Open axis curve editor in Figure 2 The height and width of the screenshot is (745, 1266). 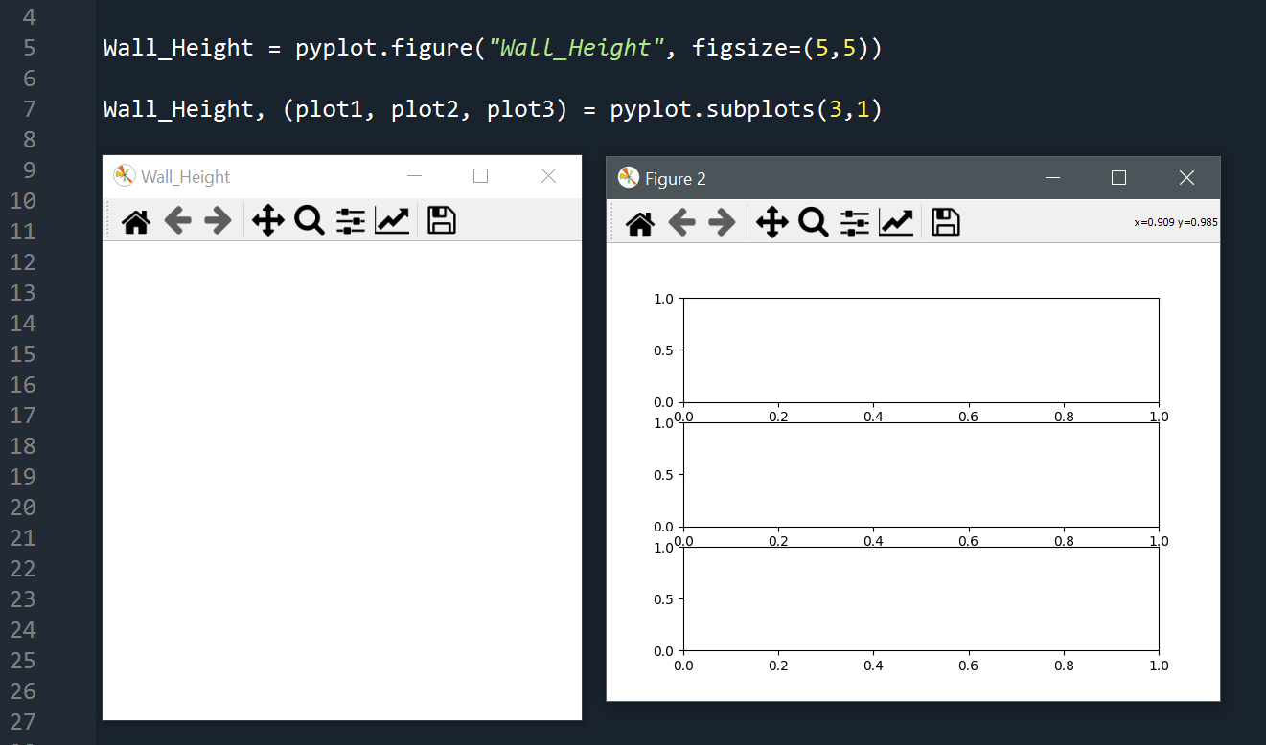click(896, 223)
